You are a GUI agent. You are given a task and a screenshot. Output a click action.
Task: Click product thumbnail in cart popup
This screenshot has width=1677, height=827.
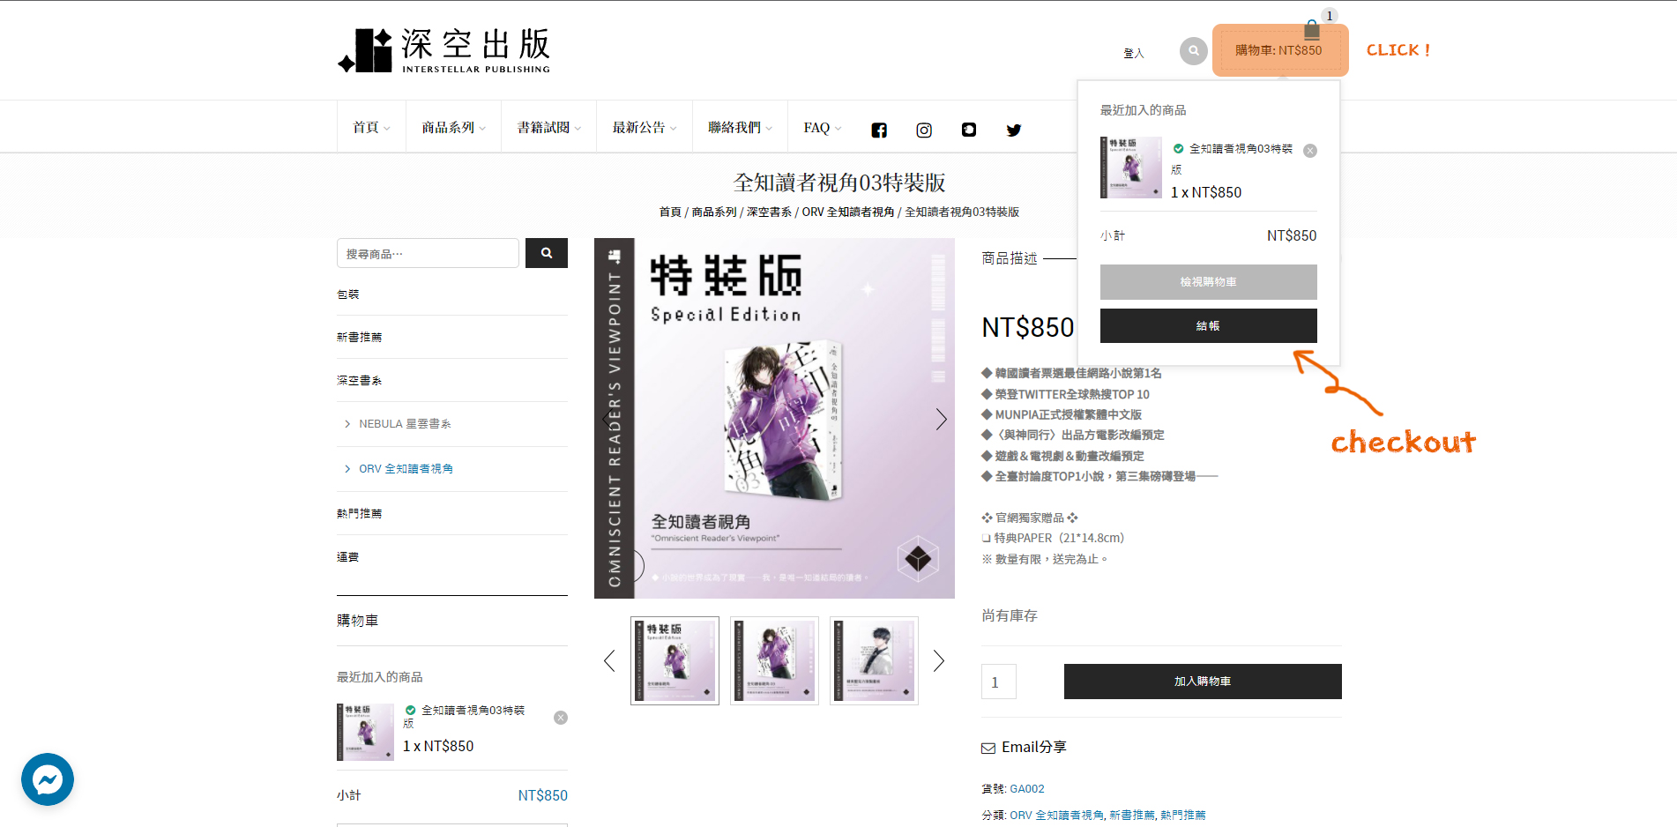pyautogui.click(x=1131, y=168)
